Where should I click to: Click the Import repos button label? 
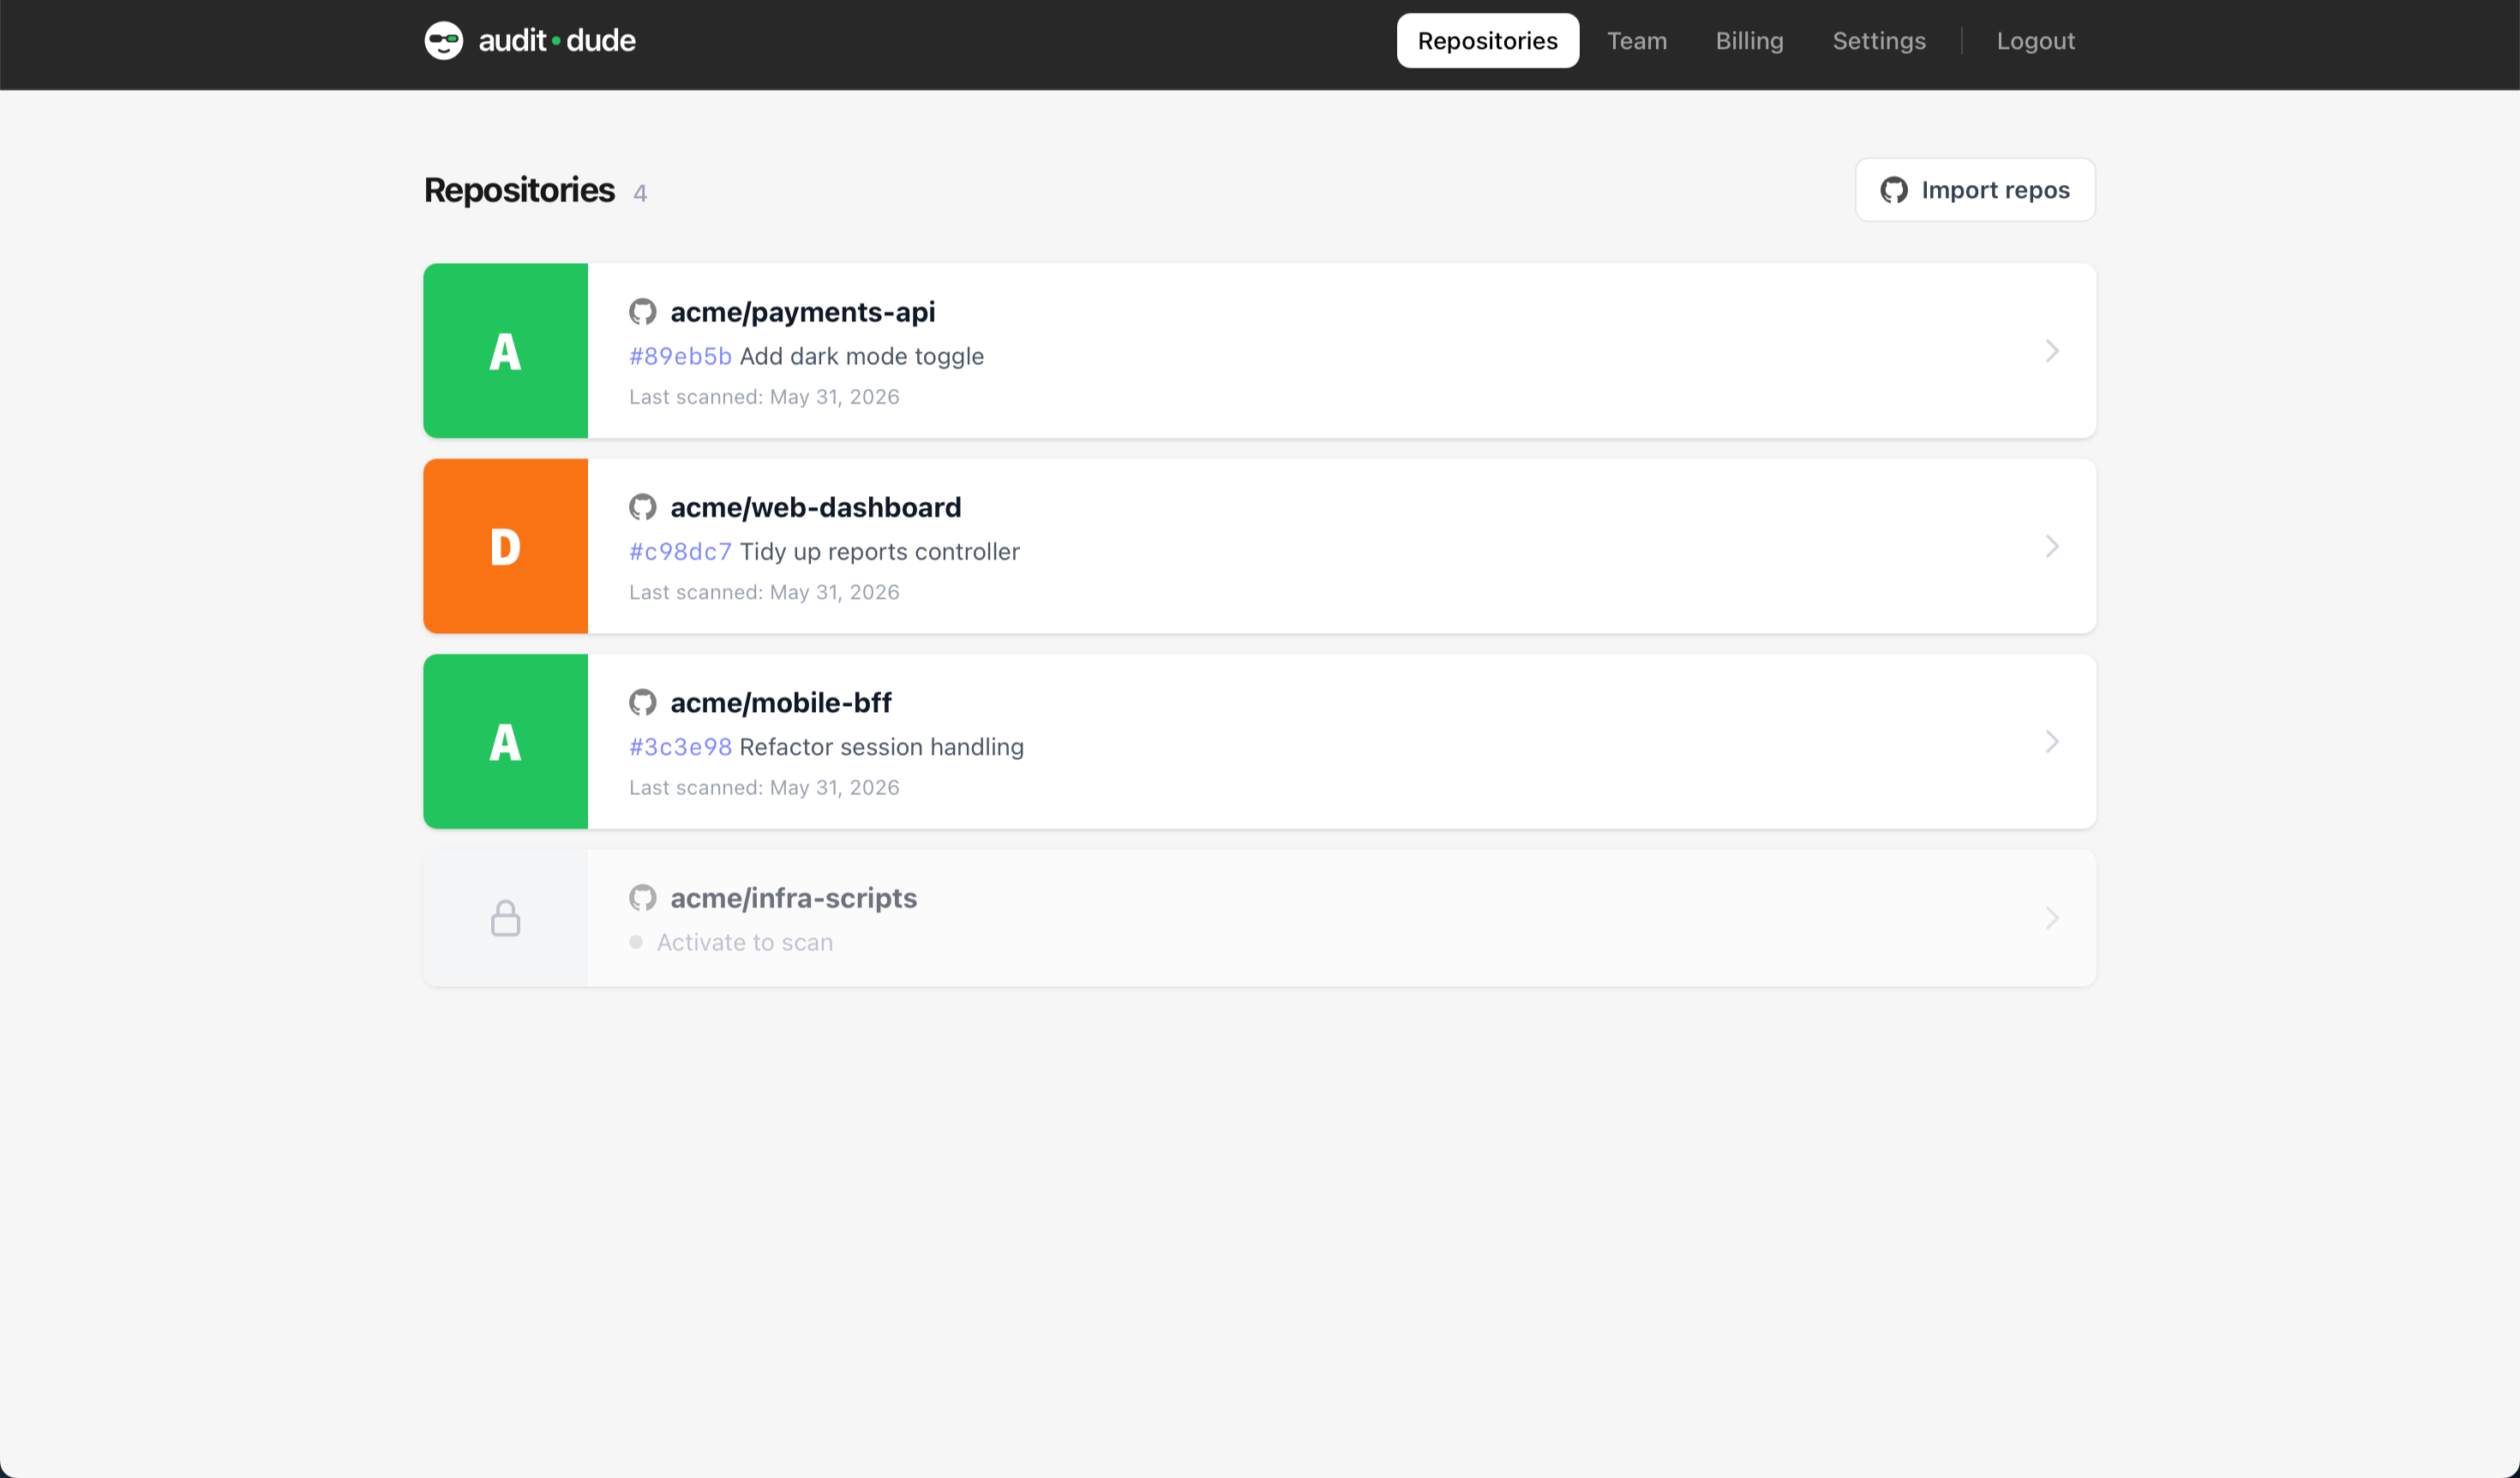(1996, 190)
